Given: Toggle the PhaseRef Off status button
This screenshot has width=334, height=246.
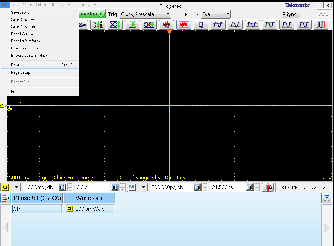Looking at the screenshot, I should point(37,209).
